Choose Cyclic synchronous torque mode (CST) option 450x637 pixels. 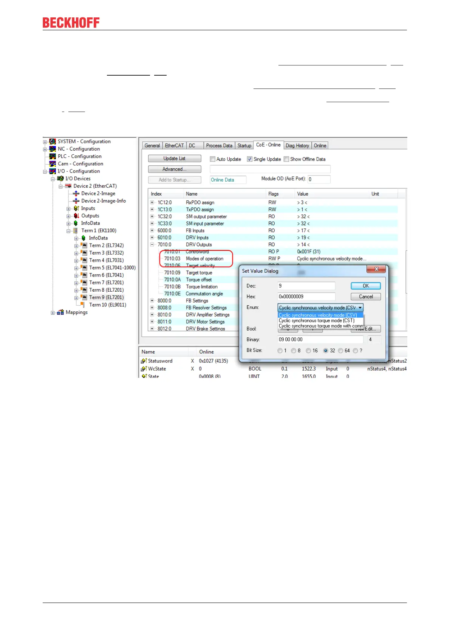point(320,320)
